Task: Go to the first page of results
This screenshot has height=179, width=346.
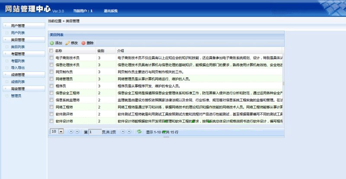Action: pyautogui.click(x=71, y=131)
